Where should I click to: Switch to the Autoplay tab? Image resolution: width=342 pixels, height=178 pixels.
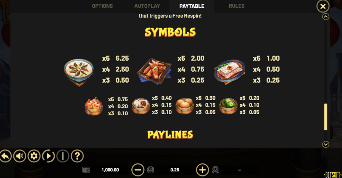(x=147, y=6)
